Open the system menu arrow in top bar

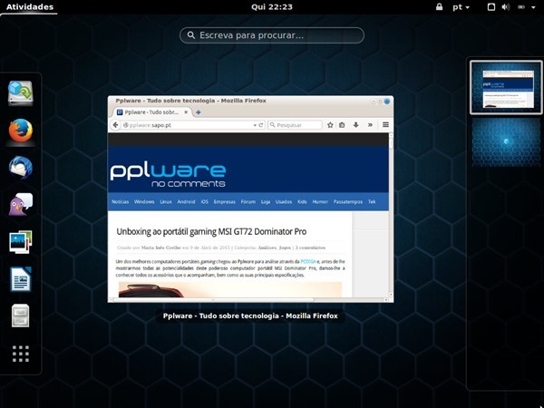tap(533, 7)
